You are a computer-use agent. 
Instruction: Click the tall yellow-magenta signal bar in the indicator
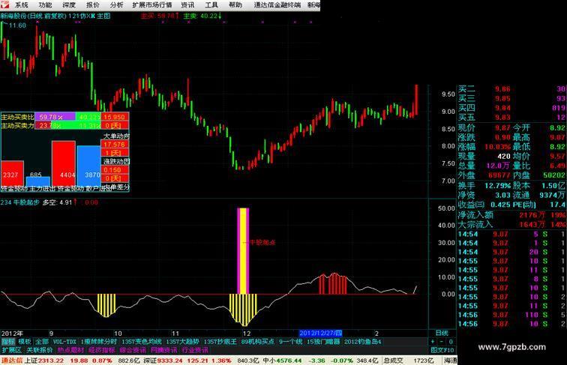click(243, 251)
